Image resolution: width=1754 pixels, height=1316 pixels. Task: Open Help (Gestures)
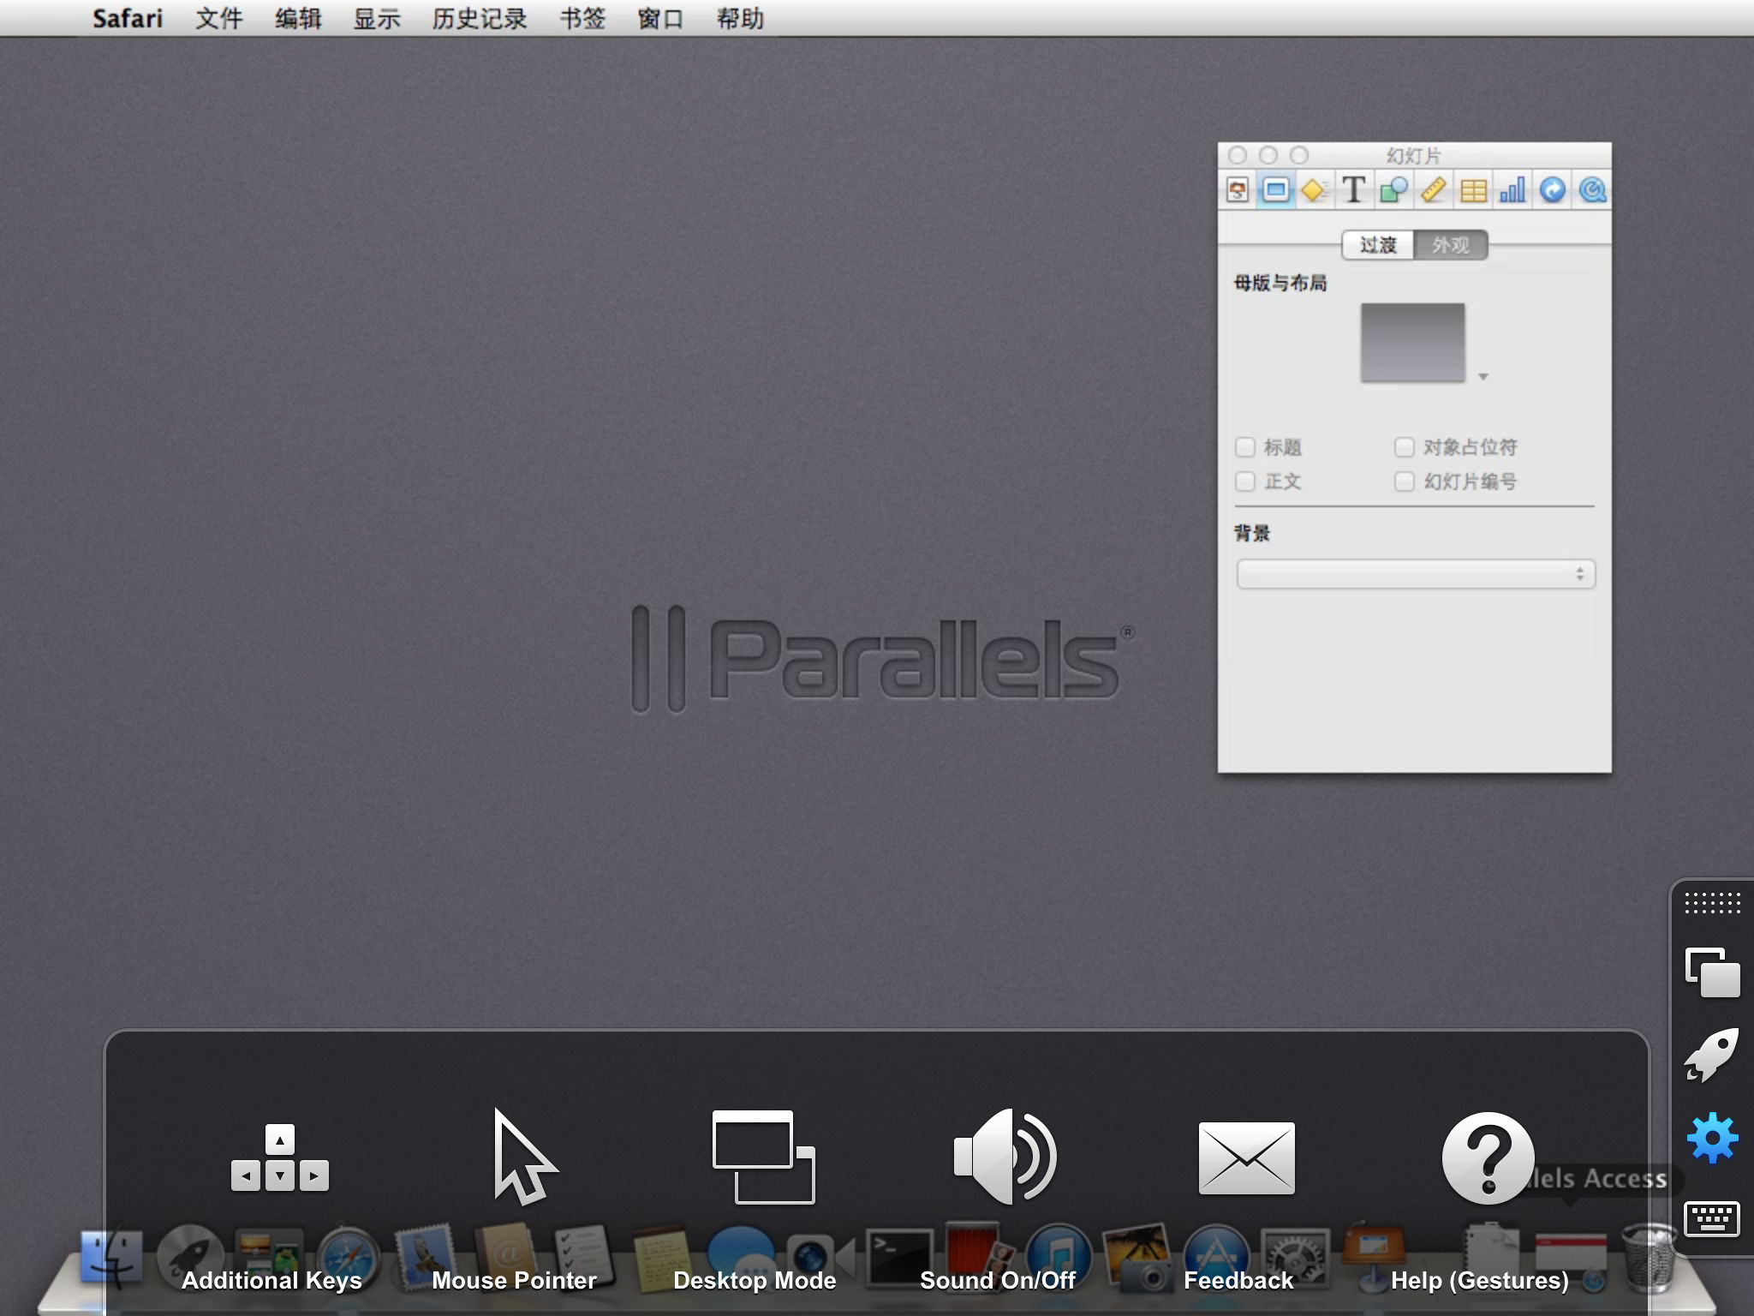[1488, 1158]
